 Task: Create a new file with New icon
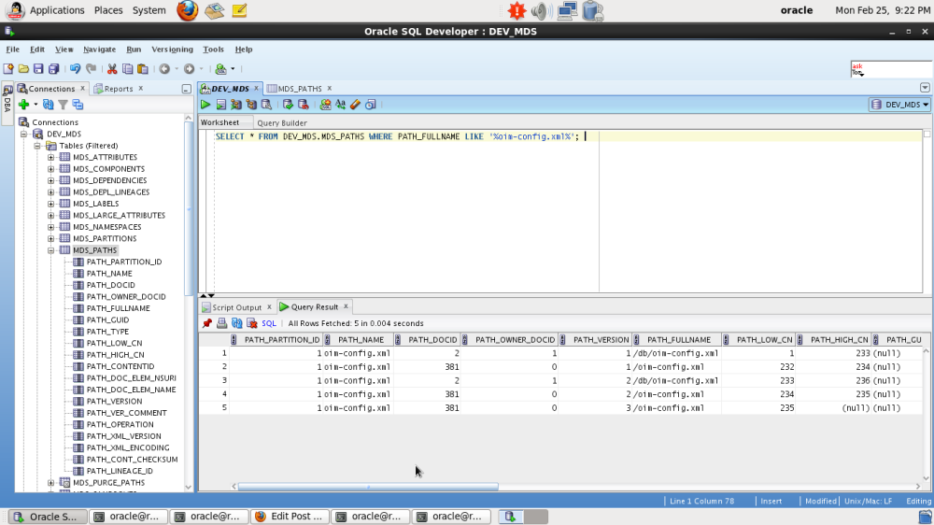point(8,69)
